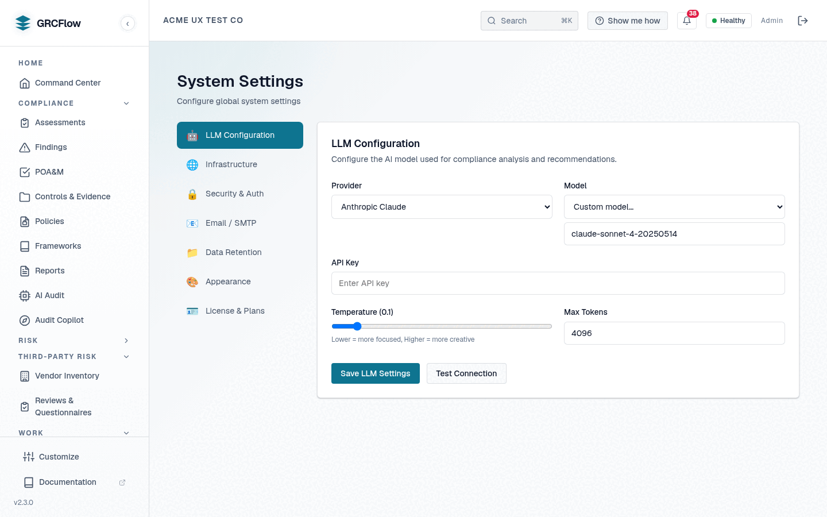Screen dimensions: 827x517
Task: Switch to Data Retention tab
Action: click(x=240, y=252)
